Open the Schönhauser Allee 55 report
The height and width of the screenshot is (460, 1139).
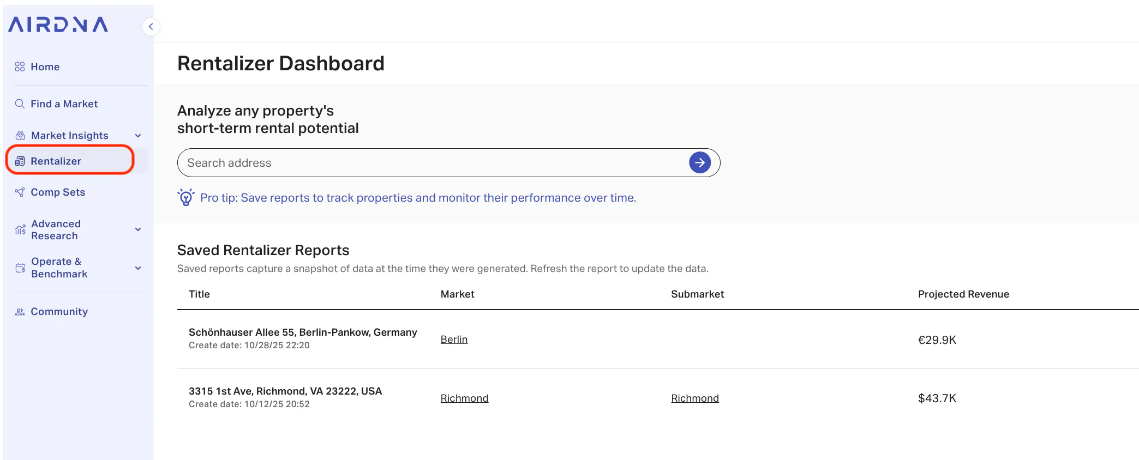click(303, 332)
